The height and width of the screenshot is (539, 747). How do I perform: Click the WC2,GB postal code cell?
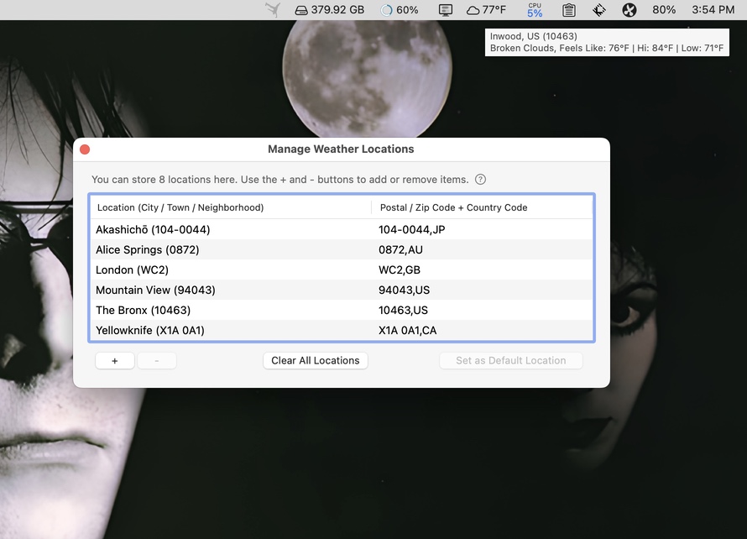pos(400,269)
